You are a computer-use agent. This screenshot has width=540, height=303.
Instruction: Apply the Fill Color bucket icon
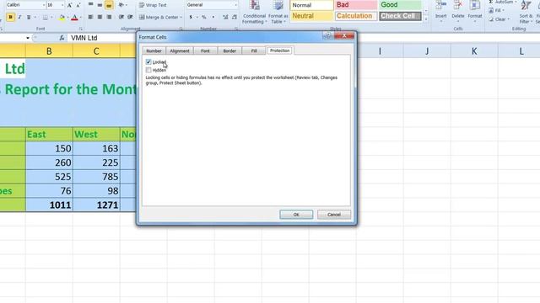tap(62, 17)
